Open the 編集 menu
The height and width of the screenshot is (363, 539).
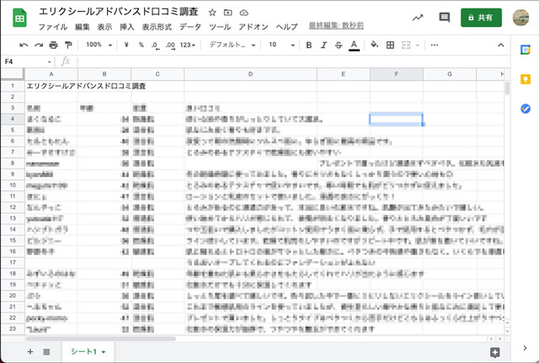83,26
